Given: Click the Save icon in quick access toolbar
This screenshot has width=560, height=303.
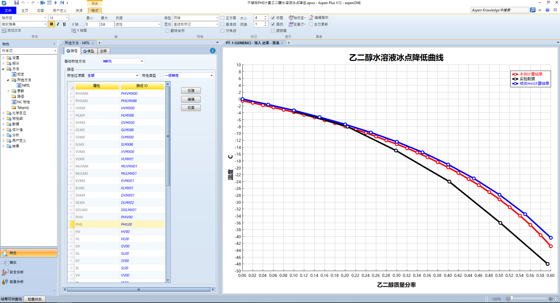Looking at the screenshot, I should point(17,3).
